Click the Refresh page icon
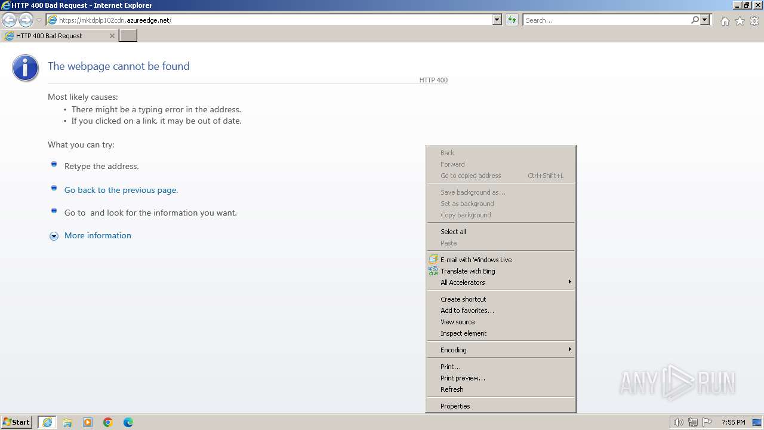 pyautogui.click(x=512, y=20)
